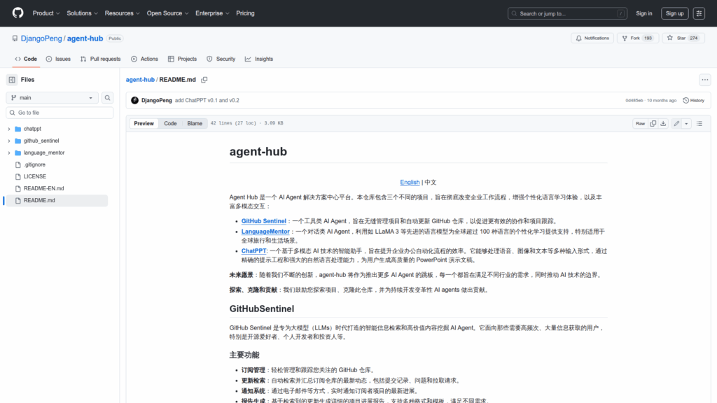Open the Pull requests tab
This screenshot has width=717, height=403.
[100, 59]
